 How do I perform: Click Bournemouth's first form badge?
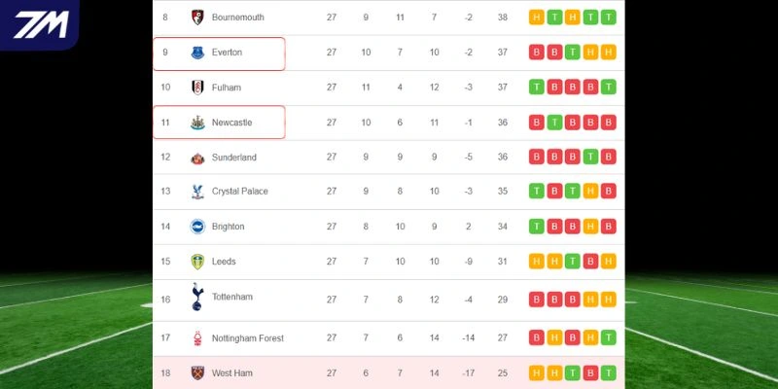click(537, 18)
